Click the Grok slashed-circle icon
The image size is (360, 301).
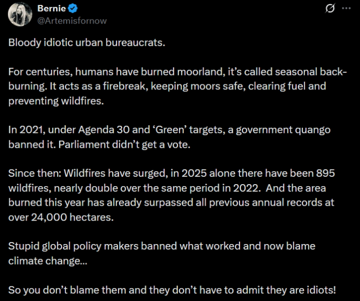click(x=330, y=8)
